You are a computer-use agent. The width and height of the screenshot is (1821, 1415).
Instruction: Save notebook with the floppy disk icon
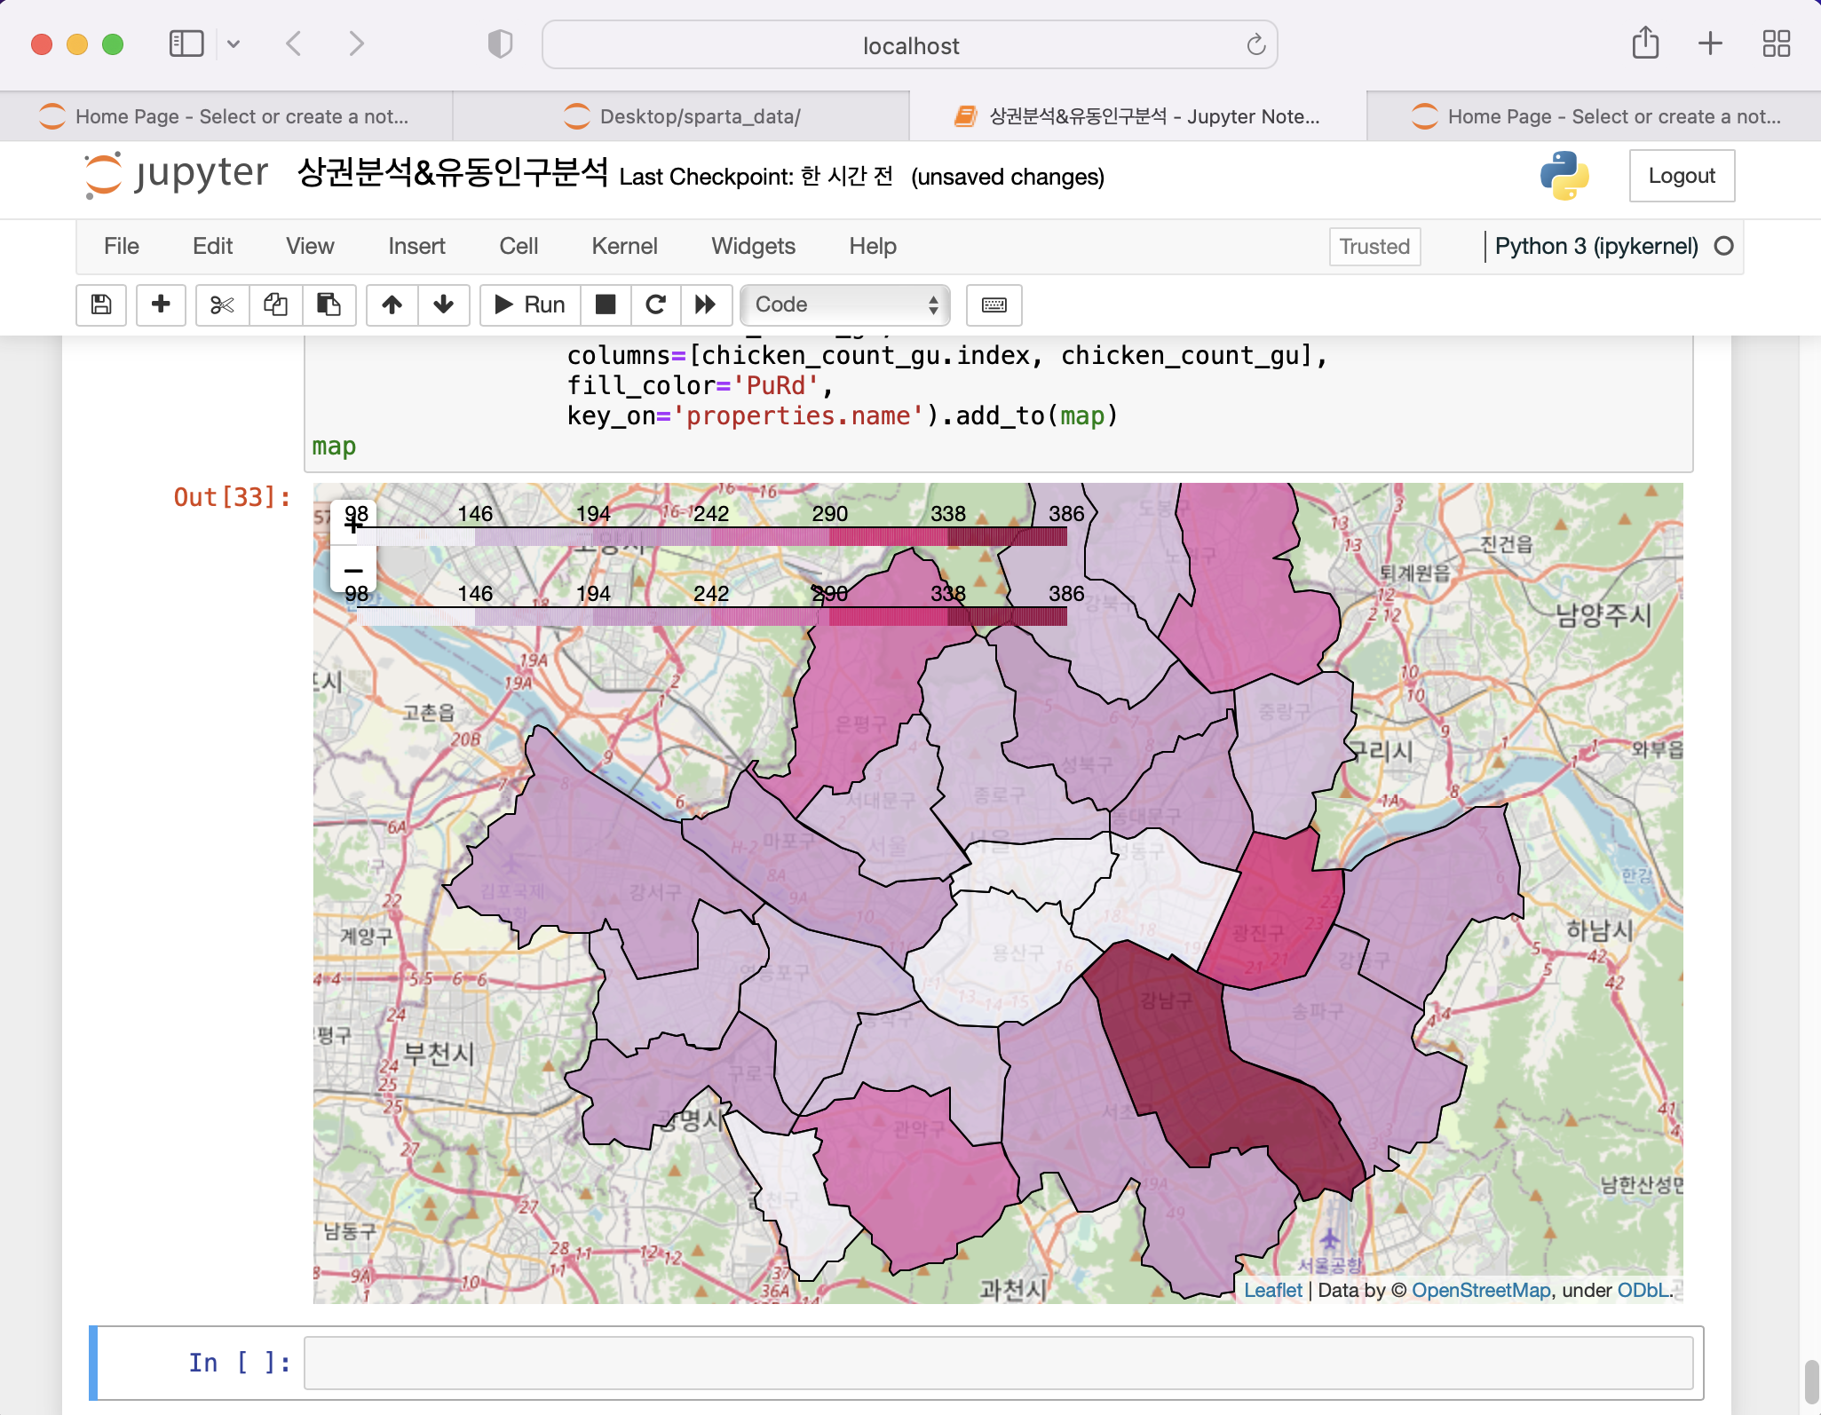click(101, 304)
